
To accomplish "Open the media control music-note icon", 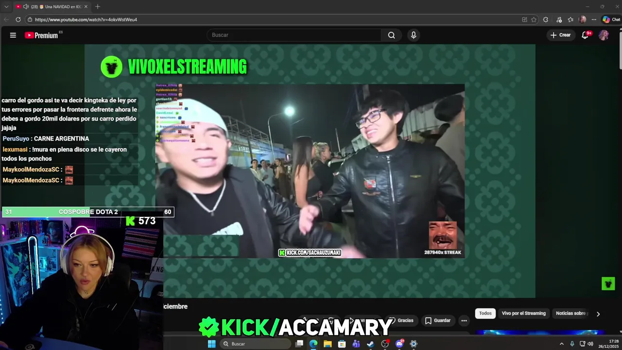I will click(559, 19).
